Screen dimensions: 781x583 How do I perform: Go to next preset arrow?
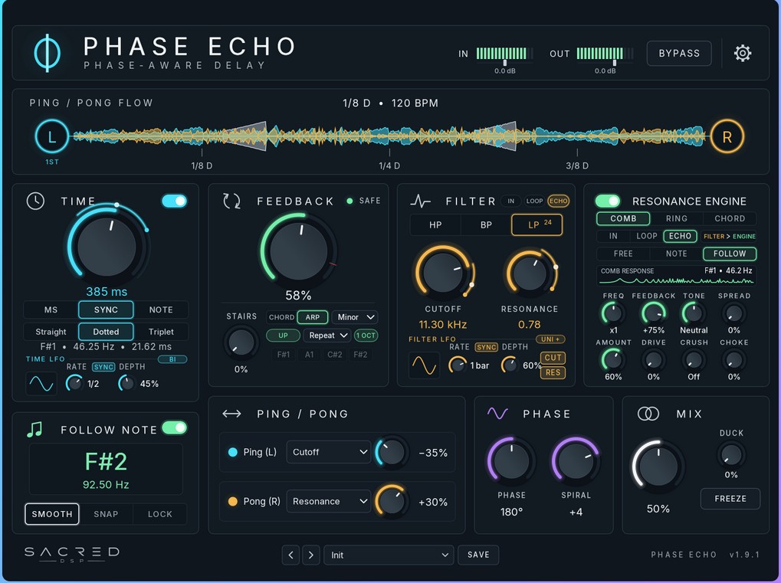tap(311, 555)
